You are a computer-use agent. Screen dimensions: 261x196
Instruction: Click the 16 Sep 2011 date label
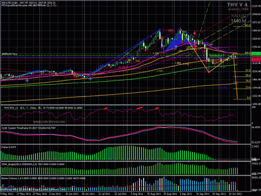(x=203, y=194)
